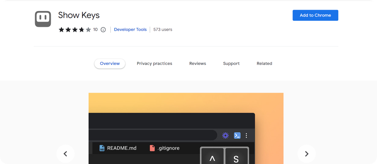This screenshot has height=164, width=377.
Task: Click the rating count 10
Action: coord(96,30)
